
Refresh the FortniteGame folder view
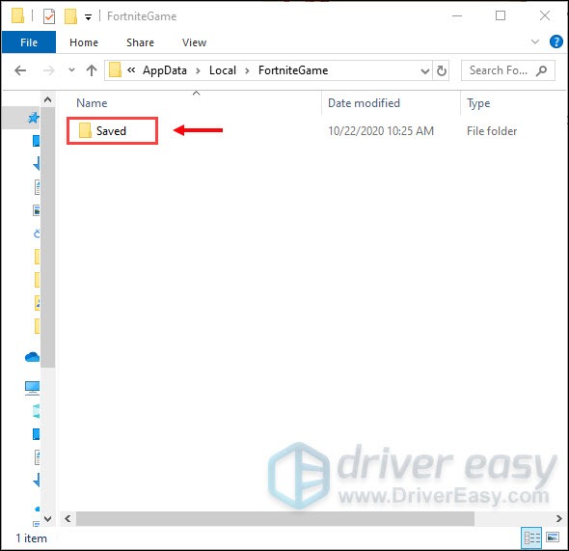pos(441,70)
